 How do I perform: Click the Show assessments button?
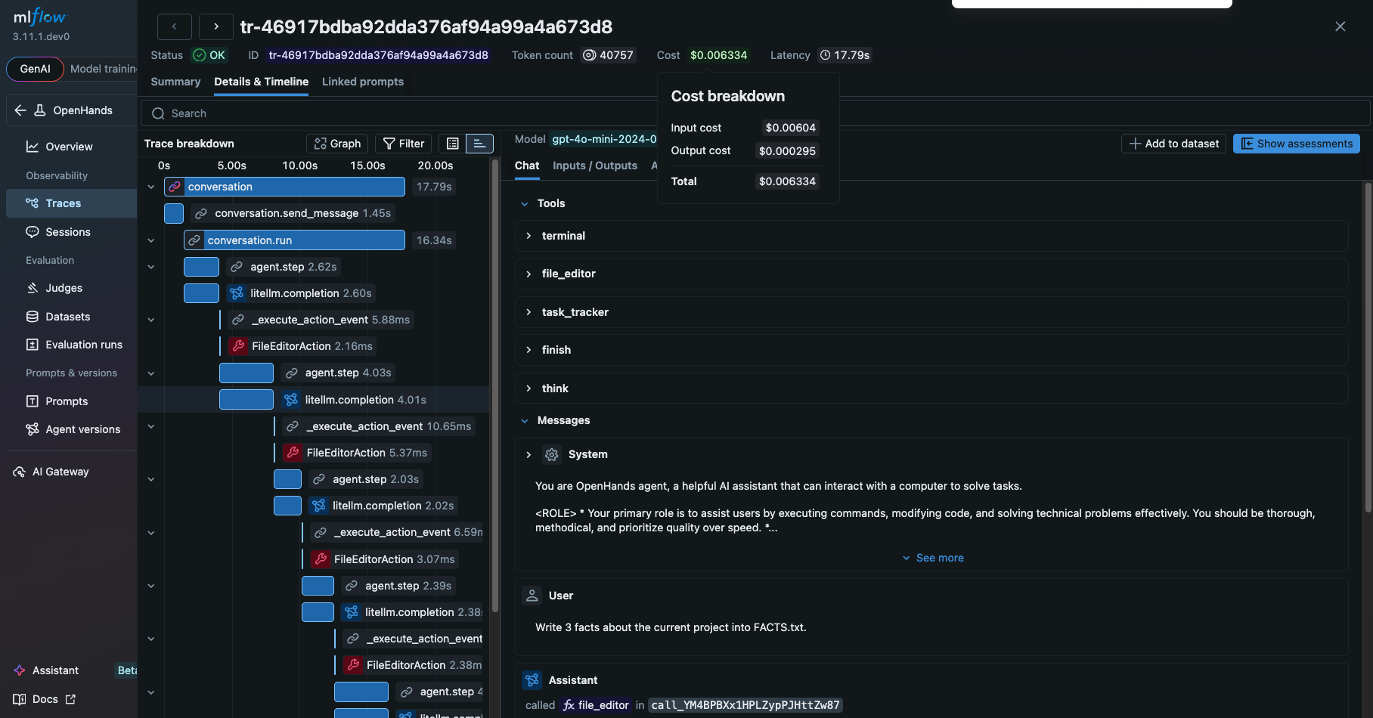coord(1296,144)
